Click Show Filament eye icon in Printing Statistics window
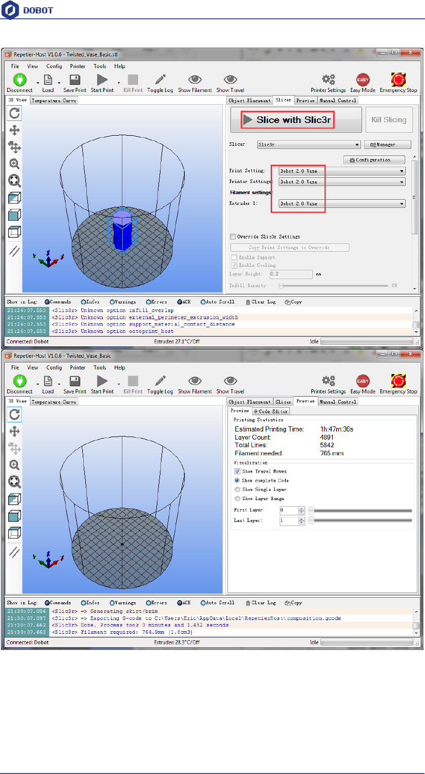 click(x=194, y=381)
